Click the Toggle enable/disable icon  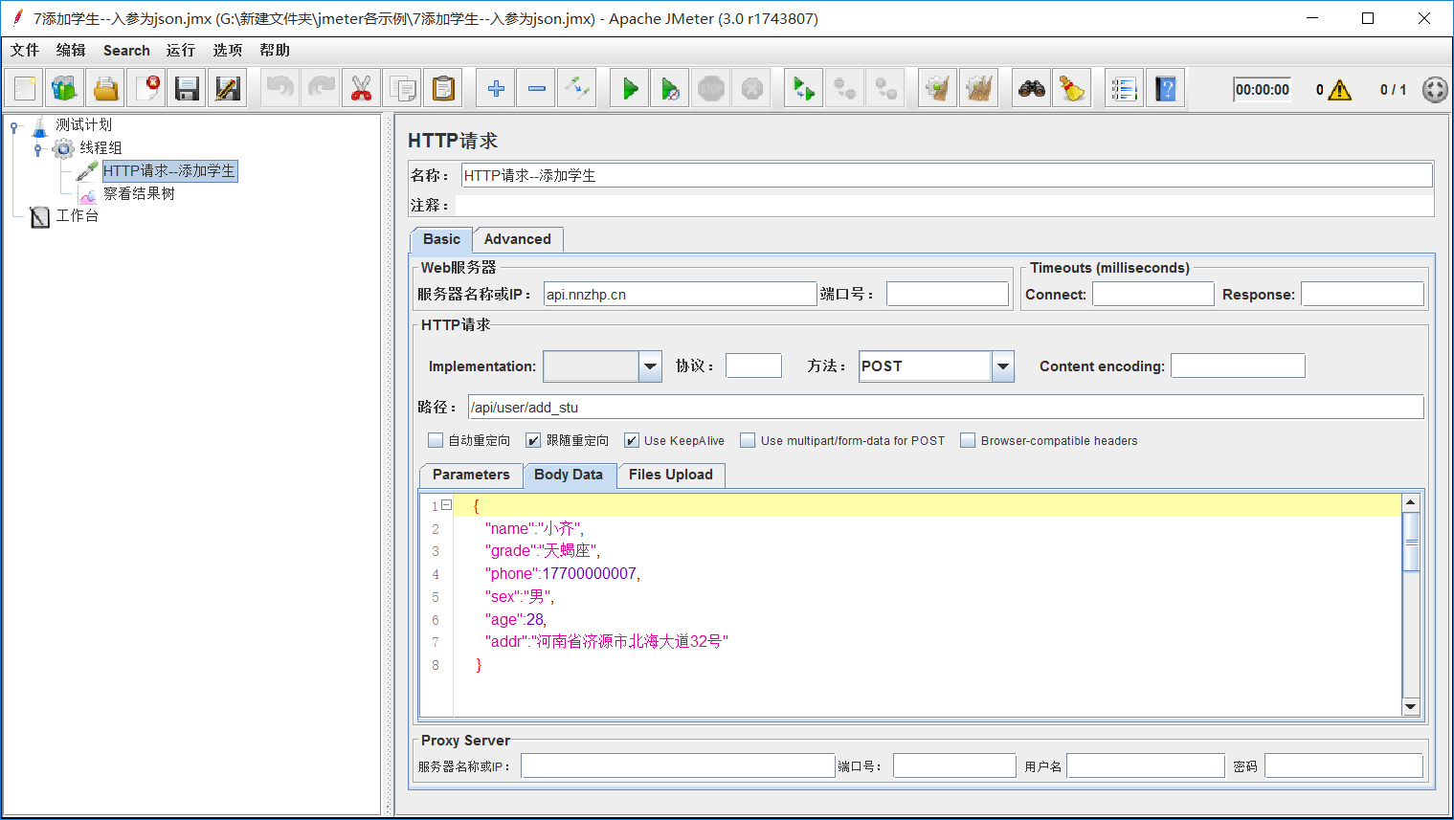(577, 89)
